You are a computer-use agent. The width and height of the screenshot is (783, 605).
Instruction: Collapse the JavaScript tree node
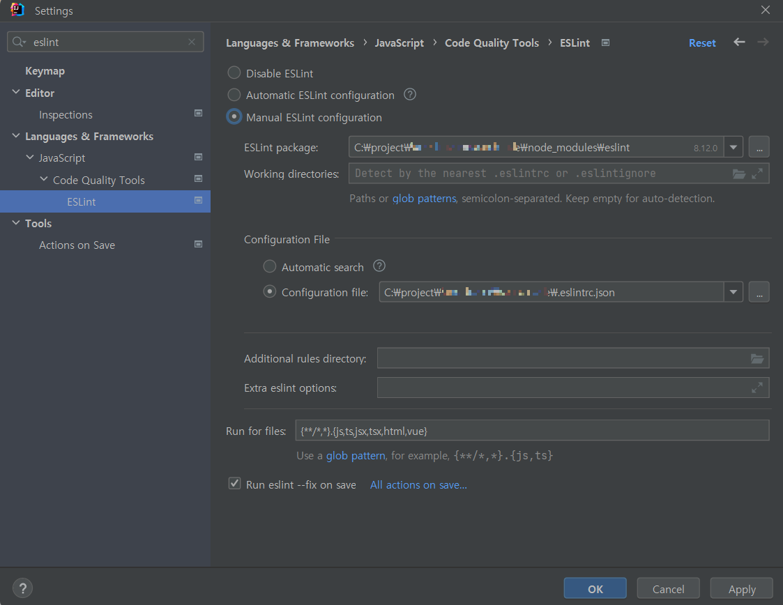point(30,158)
